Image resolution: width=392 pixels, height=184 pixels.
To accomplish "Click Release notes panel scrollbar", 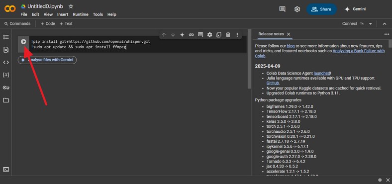I will coord(390,43).
